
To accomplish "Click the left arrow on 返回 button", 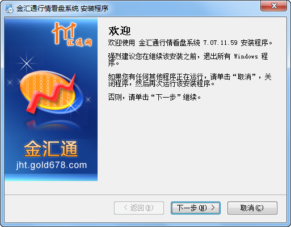I will tap(126, 208).
